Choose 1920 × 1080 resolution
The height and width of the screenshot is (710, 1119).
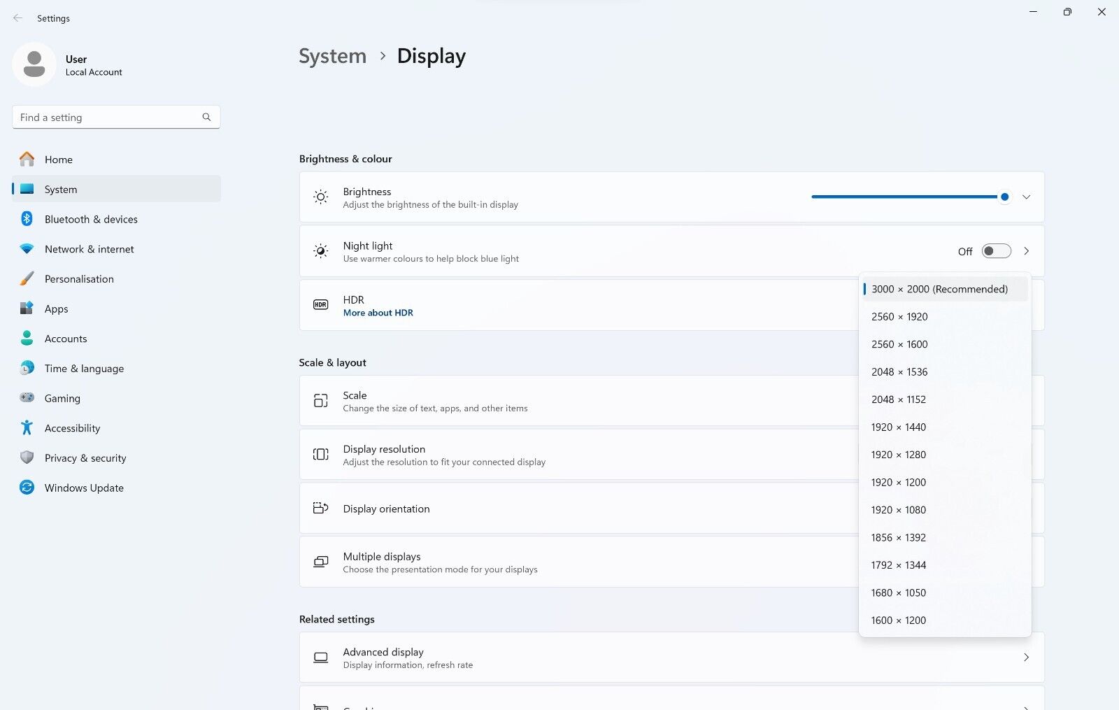pyautogui.click(x=945, y=510)
